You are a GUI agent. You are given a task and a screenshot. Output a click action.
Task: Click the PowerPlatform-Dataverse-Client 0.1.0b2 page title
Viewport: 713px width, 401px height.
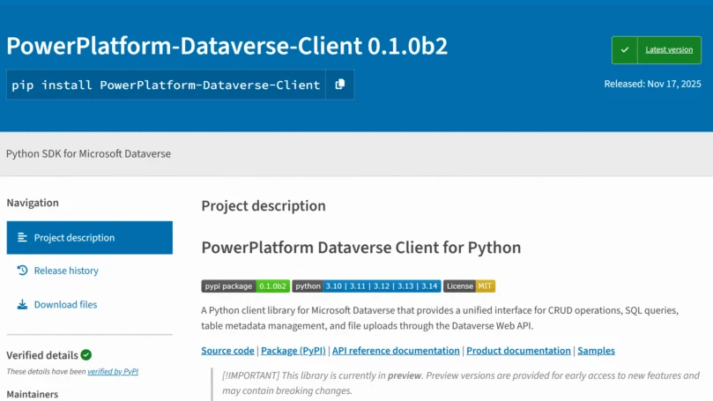tap(227, 46)
